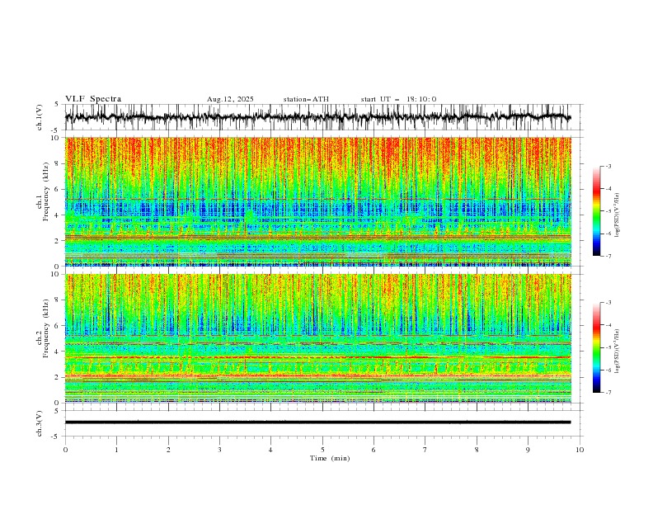
Task: Click the time axis tick label '5'
Action: point(322,450)
